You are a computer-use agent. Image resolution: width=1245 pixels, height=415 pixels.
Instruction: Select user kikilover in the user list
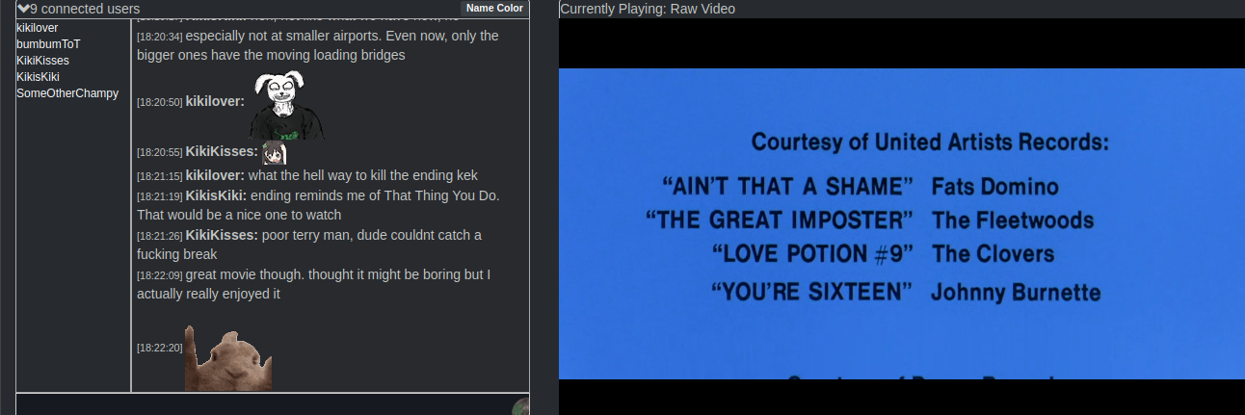tap(38, 28)
